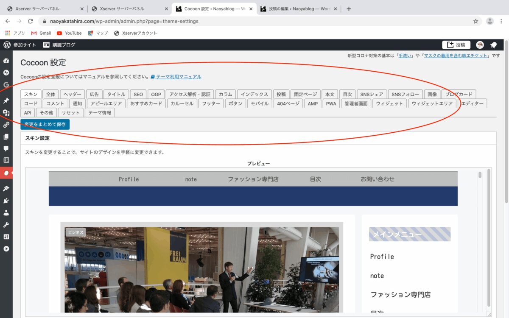
Task: Click the 変更をまとめて保存 button
Action: pos(45,124)
